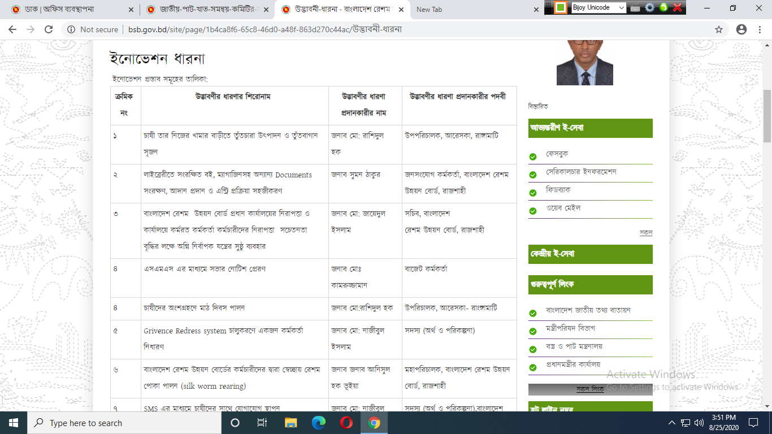
Task: Open the ফেসবুক link in sidebar
Action: pyautogui.click(x=557, y=154)
